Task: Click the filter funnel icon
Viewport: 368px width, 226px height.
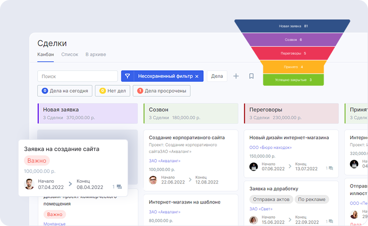Action: [x=128, y=76]
